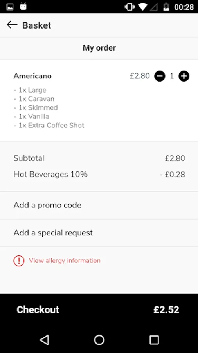Screen dimensions: 198x353
Task: Tap the My order header
Action: tap(99, 48)
